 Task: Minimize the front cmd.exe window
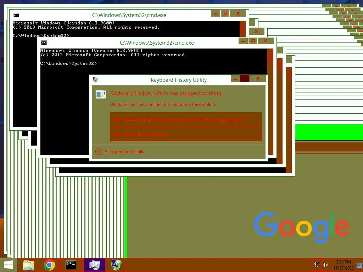pos(243,41)
